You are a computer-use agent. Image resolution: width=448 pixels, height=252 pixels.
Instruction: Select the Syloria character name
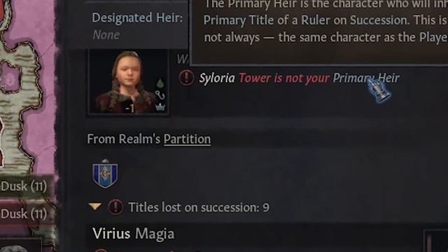point(217,78)
